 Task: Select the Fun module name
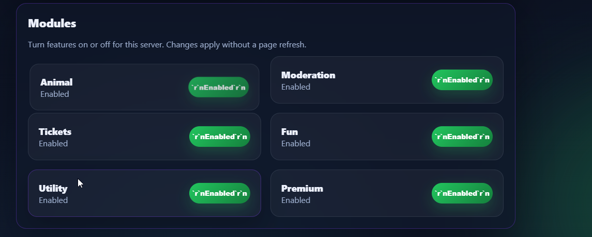point(290,132)
